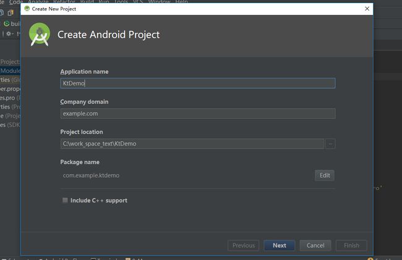Click the disabled Previous button
The height and width of the screenshot is (260, 402).
243,245
